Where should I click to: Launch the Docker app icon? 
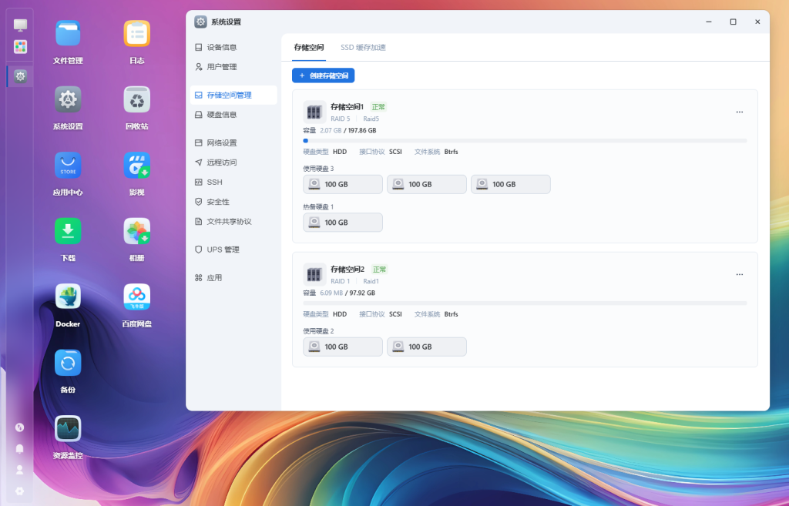point(68,297)
